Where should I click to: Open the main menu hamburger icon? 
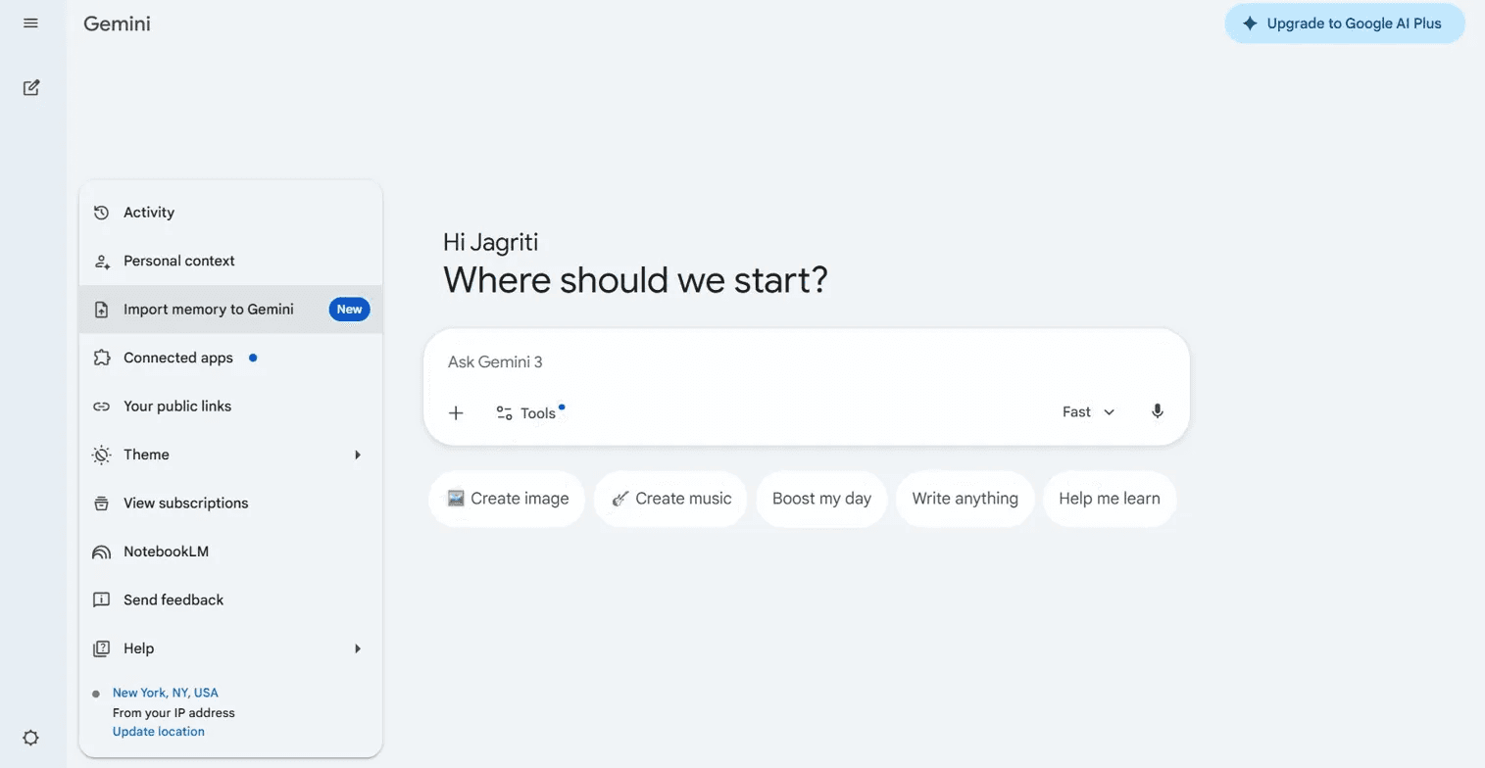[30, 23]
